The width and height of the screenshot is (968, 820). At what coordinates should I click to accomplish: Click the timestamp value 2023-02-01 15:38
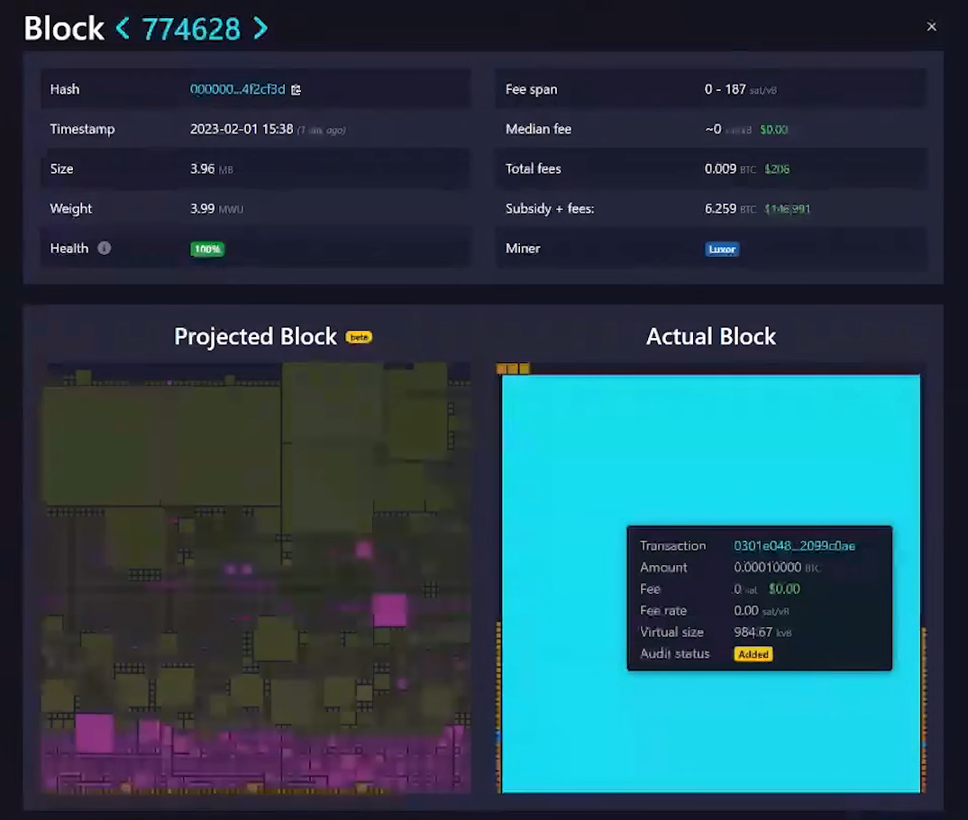[x=241, y=129]
